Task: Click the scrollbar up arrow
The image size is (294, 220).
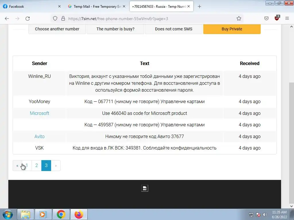Action: tap(291, 27)
